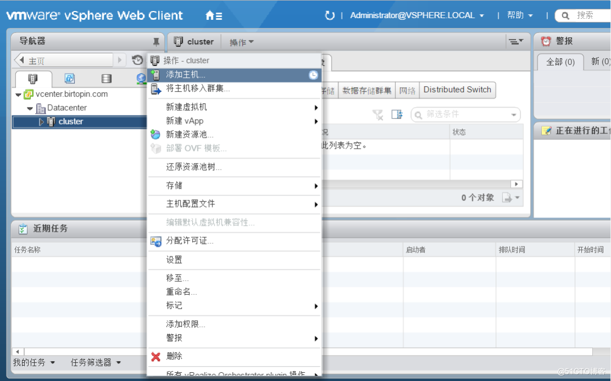The height and width of the screenshot is (381, 611).
Task: Open the Tags submenu
Action: click(234, 306)
